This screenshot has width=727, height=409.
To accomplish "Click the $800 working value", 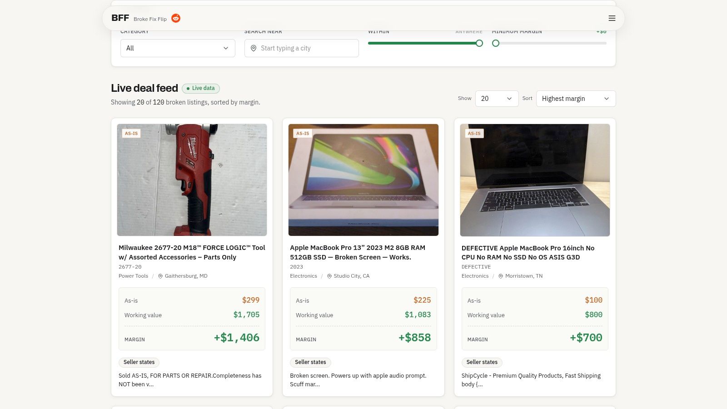I will coord(593,314).
